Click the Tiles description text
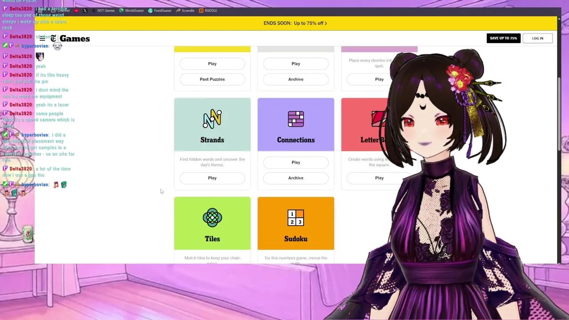Image resolution: width=569 pixels, height=320 pixels. pos(212,260)
